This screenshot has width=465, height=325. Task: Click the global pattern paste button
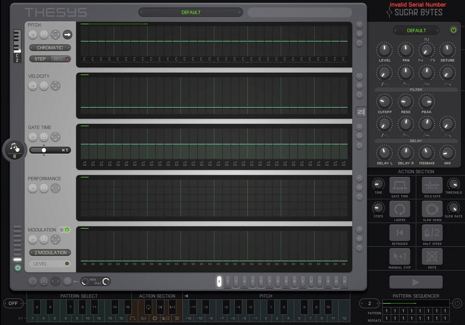coord(44,281)
